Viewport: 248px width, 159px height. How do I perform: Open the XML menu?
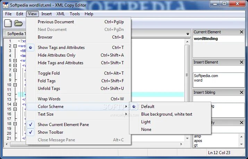click(61, 14)
